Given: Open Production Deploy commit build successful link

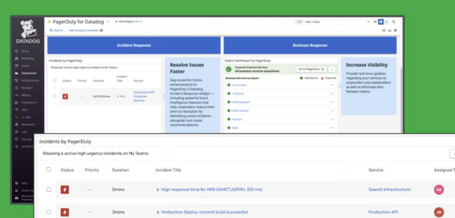Looking at the screenshot, I should tap(204, 212).
